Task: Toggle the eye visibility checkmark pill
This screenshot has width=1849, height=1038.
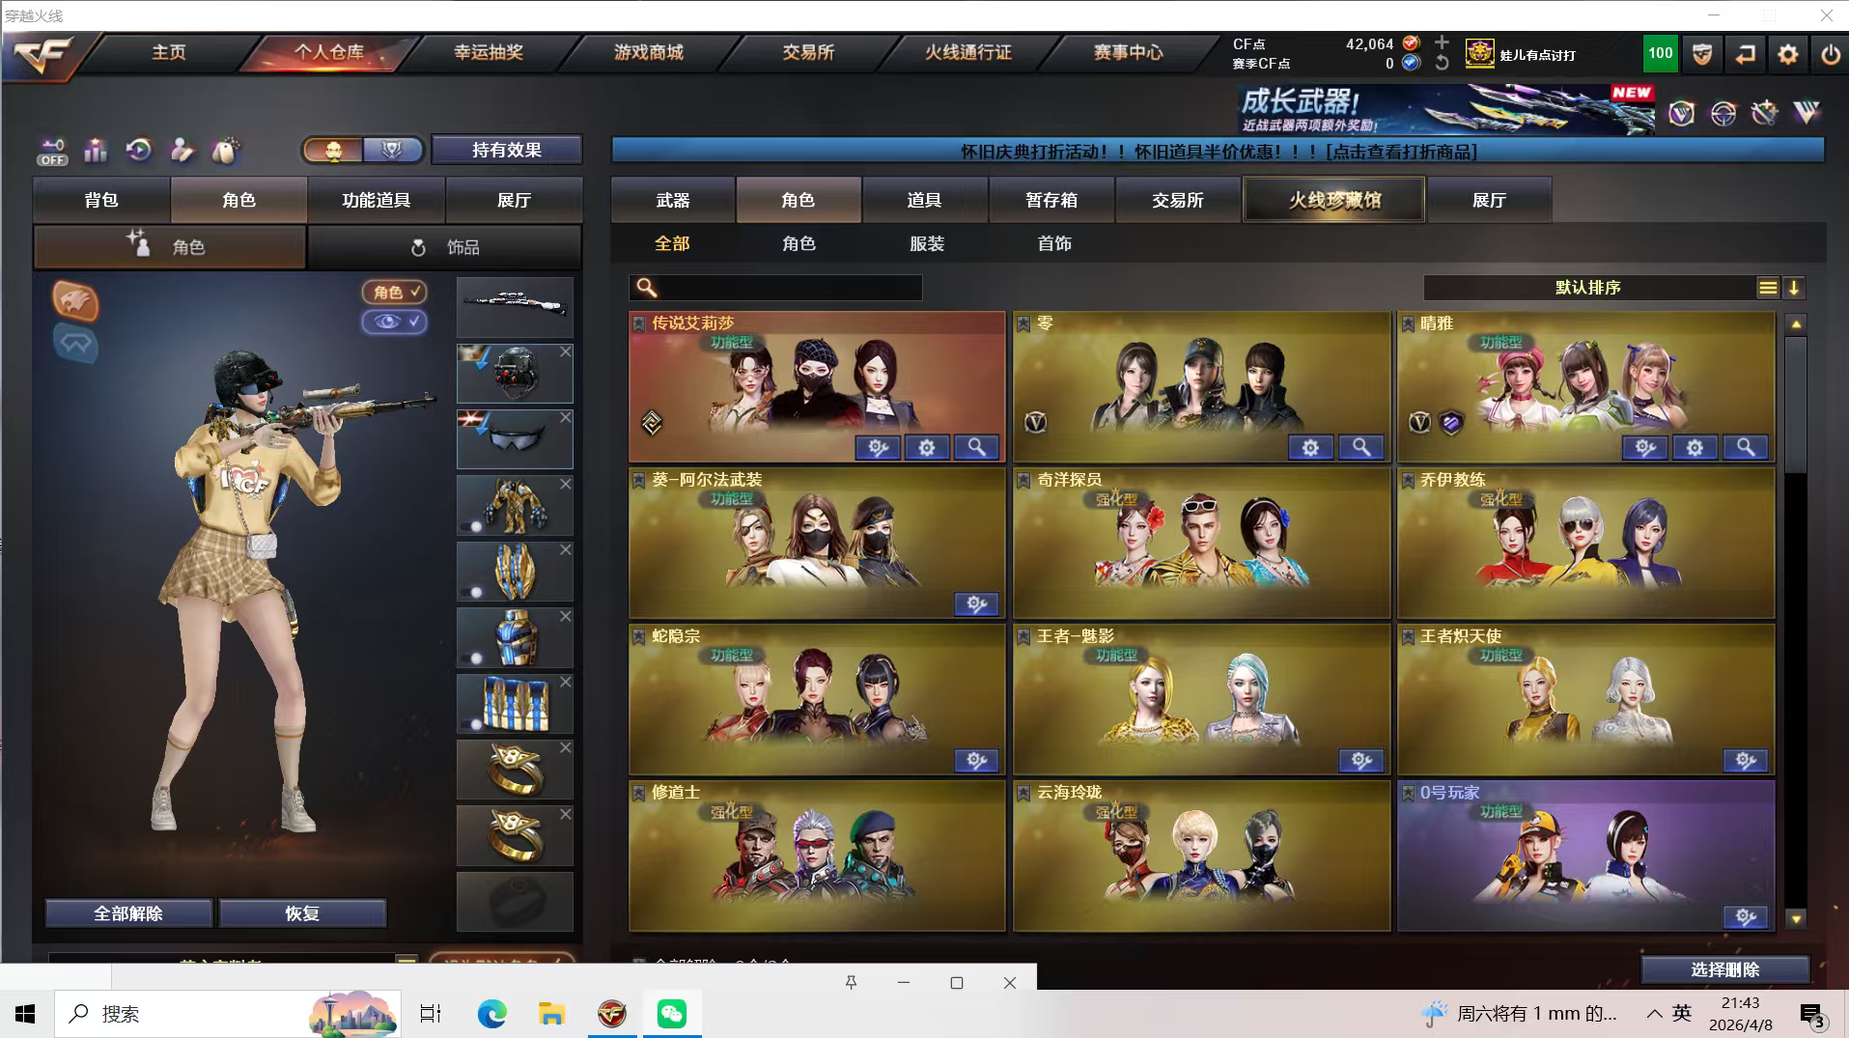Action: coord(394,322)
